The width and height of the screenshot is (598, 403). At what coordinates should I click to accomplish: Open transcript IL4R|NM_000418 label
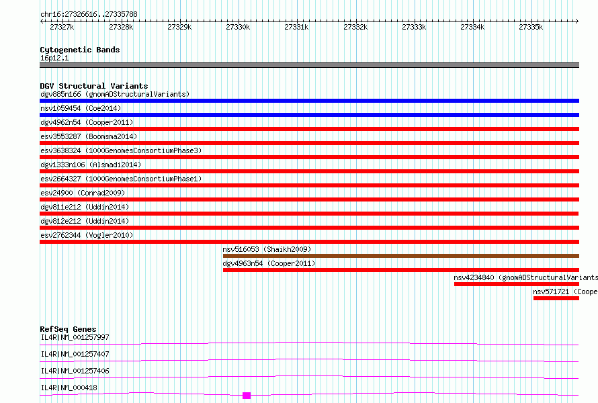69,388
